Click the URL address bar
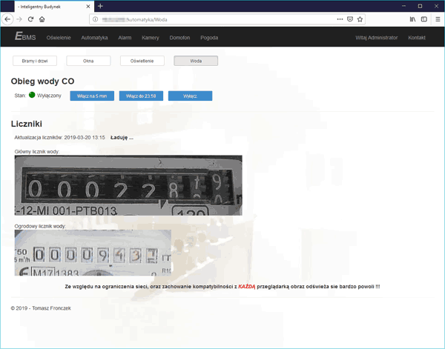Screen dimensions: 445x349 (x=215, y=19)
